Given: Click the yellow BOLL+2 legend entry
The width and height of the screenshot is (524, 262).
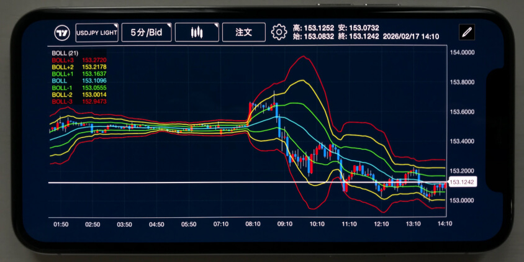Looking at the screenshot, I should point(63,67).
